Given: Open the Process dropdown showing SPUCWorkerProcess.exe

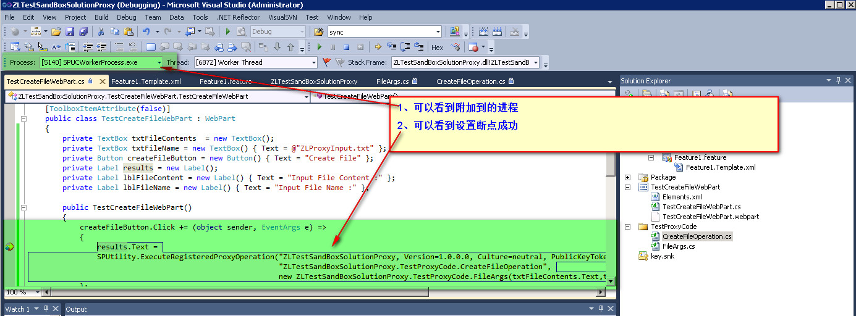Looking at the screenshot, I should (159, 62).
